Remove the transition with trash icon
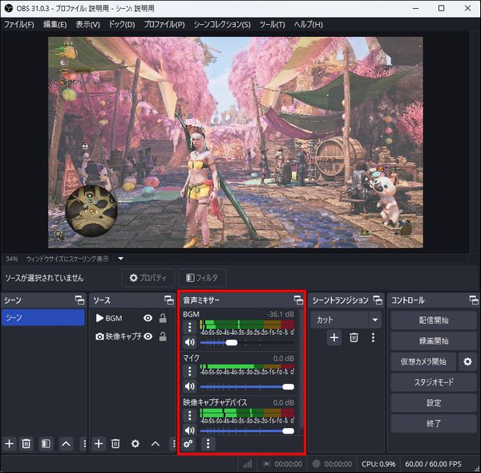Image resolution: width=481 pixels, height=473 pixels. point(354,337)
